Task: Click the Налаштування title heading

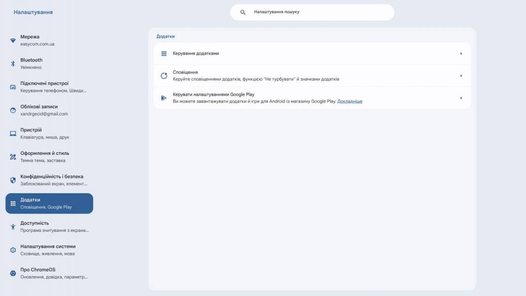Action: 33,12
